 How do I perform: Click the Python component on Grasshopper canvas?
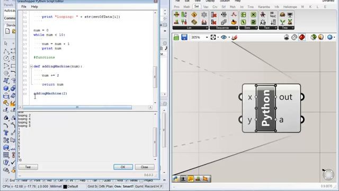(x=266, y=108)
